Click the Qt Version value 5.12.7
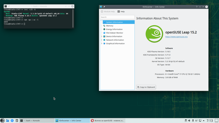Screen dimensions: 219x123 [x=168, y=58]
